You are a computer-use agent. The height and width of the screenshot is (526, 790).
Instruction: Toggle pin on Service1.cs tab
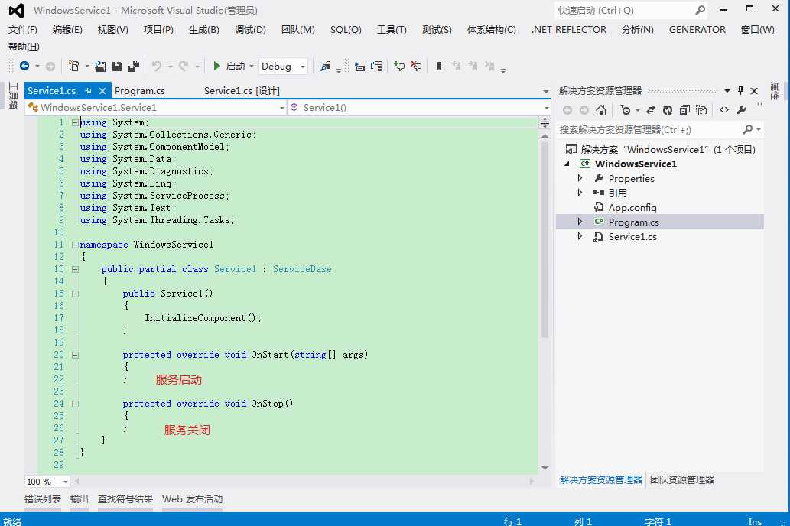click(88, 91)
